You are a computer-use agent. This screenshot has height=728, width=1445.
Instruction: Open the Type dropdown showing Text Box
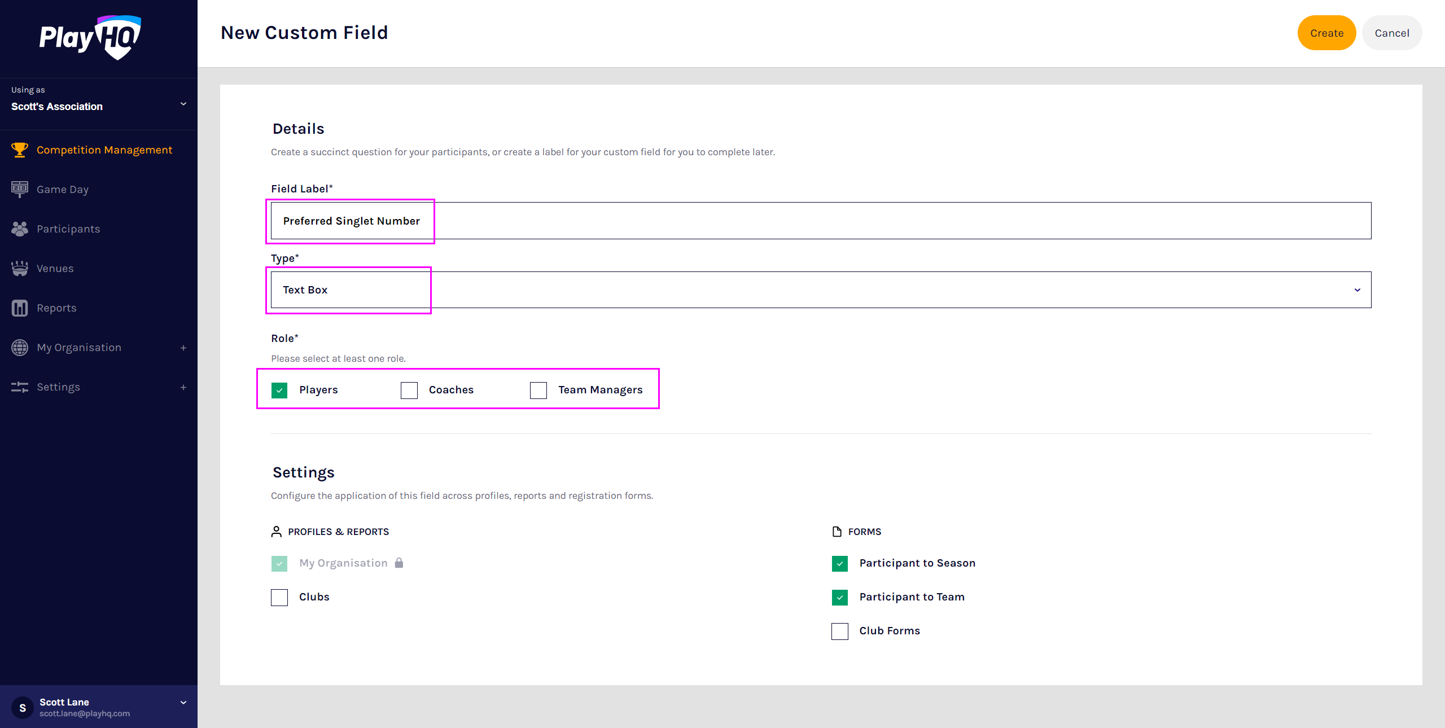(x=821, y=290)
